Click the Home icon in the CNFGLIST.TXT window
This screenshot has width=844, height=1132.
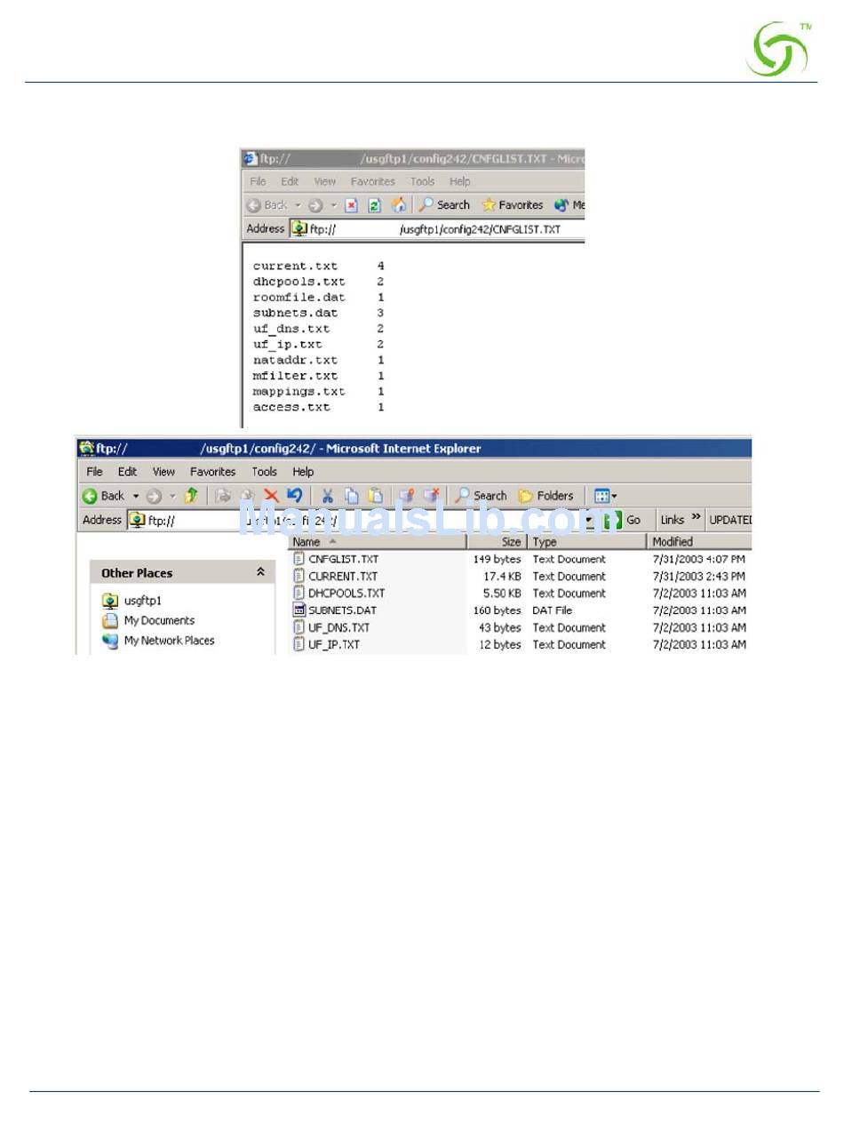click(x=399, y=205)
